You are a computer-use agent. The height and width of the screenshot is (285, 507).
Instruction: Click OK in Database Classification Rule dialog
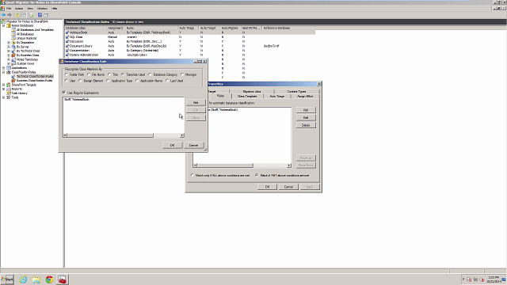[173, 146]
